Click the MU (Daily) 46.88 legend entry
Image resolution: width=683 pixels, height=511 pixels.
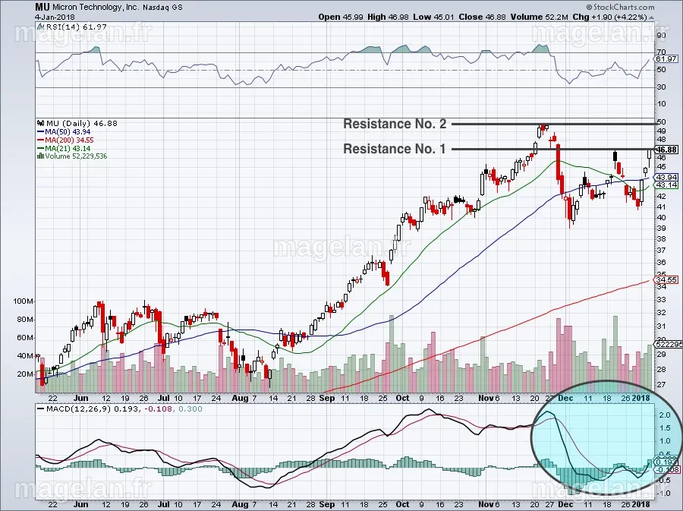click(82, 123)
